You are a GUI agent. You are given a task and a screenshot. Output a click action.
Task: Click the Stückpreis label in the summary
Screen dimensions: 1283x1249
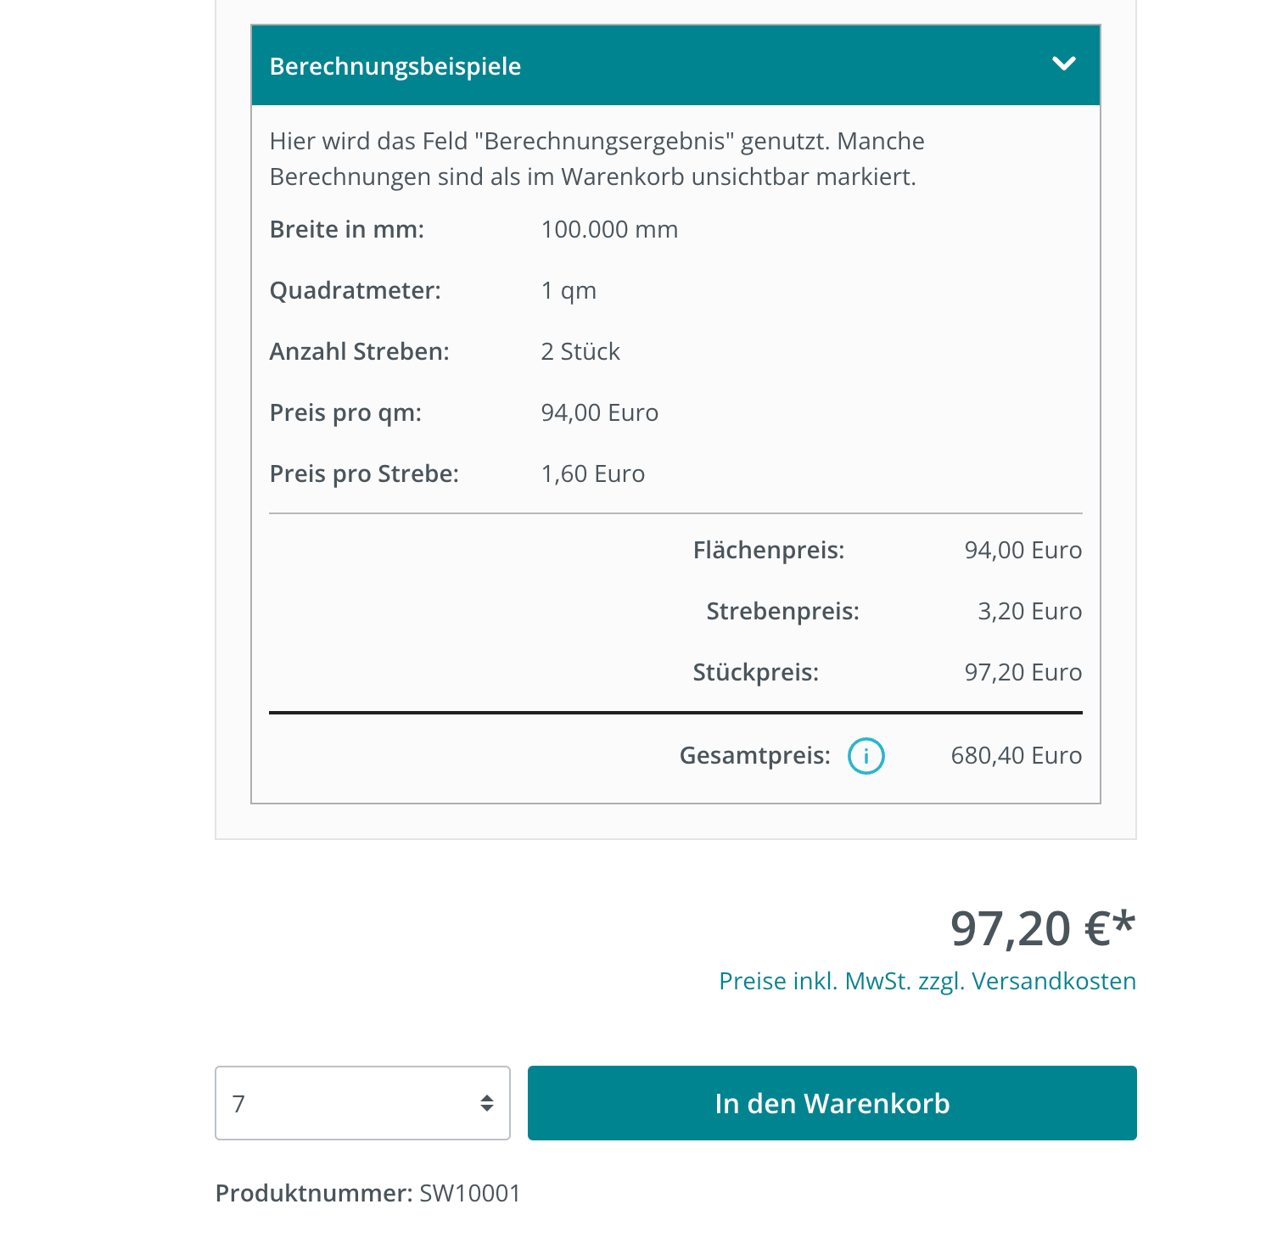pos(755,673)
